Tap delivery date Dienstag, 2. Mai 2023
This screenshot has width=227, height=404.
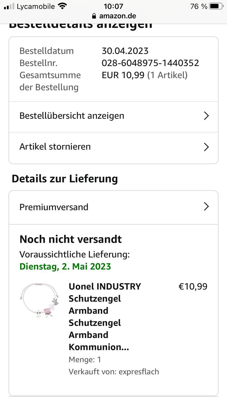(x=65, y=266)
